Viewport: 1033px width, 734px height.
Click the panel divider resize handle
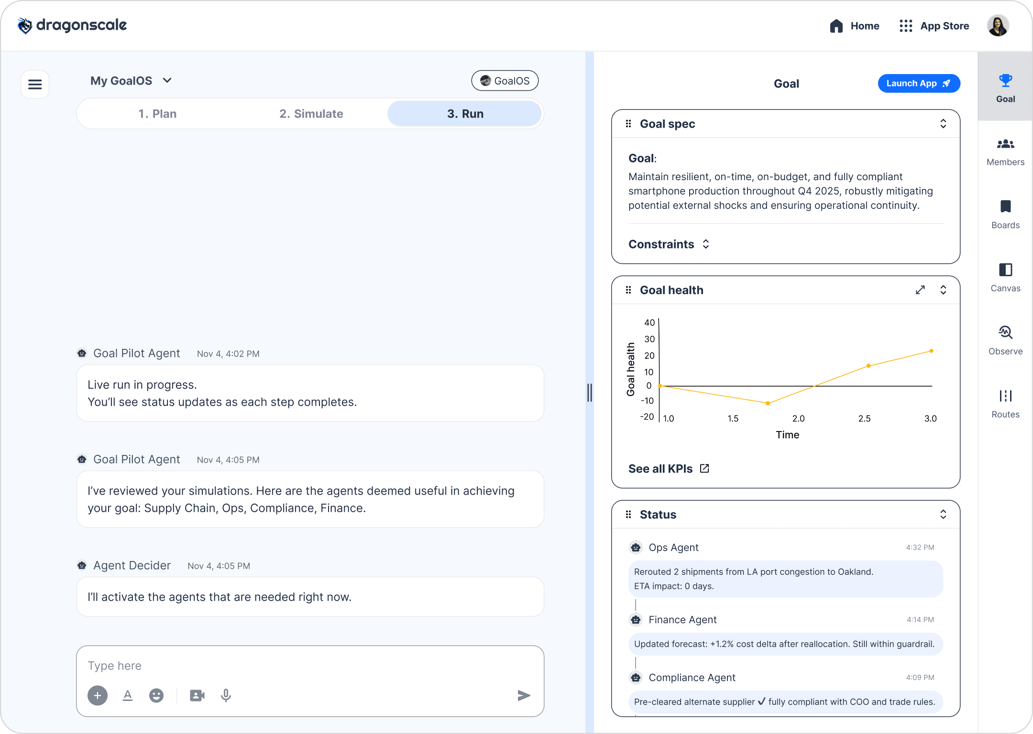[590, 393]
